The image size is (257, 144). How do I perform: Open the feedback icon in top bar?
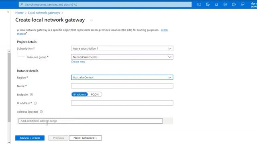(x=243, y=4)
